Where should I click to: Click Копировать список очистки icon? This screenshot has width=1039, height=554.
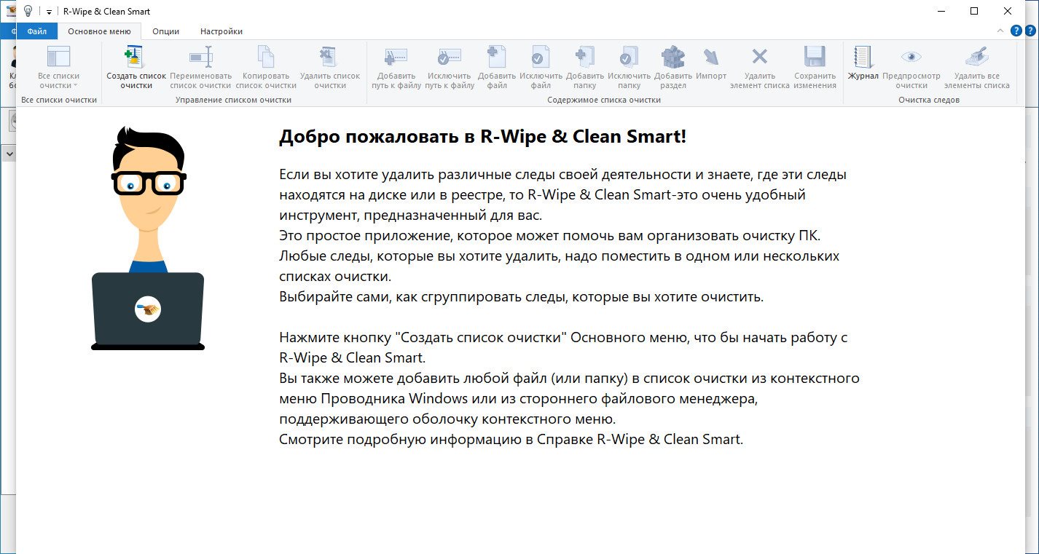click(266, 58)
